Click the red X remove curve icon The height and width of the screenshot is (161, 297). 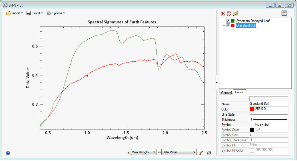tap(223, 13)
